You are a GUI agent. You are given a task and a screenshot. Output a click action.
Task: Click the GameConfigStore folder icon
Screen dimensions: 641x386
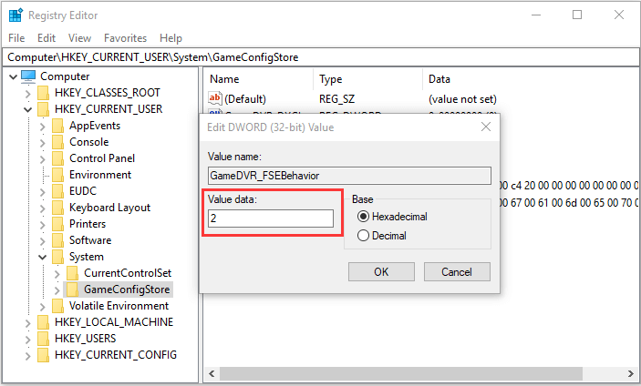tap(73, 289)
